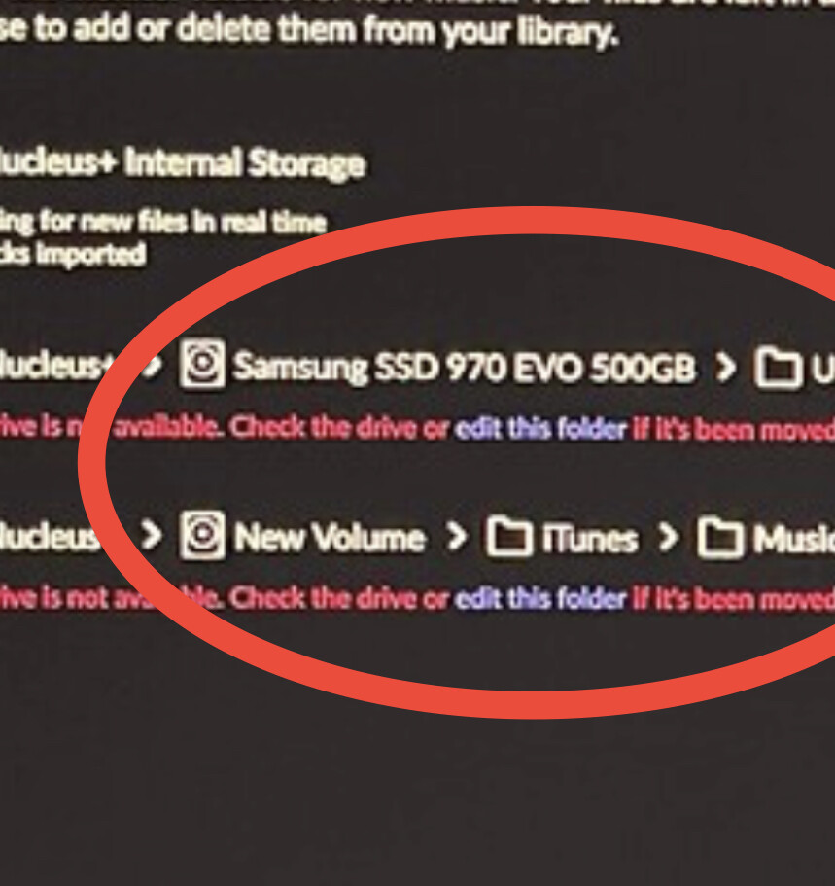
Task: Click the folder icon after Samsung SSD
Action: point(779,369)
